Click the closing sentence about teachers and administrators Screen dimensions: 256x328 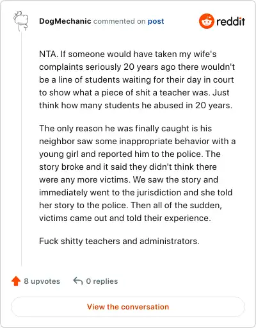[119, 242]
